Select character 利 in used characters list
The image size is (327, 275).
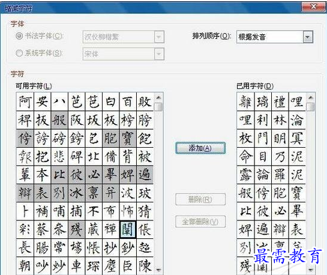pyautogui.click(x=263, y=120)
